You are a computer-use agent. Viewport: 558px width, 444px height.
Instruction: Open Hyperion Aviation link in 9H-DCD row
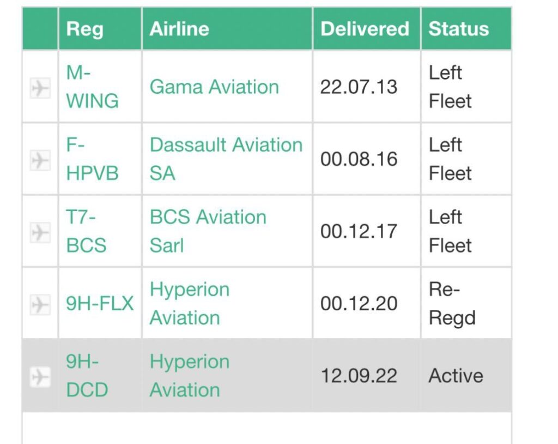(x=189, y=376)
